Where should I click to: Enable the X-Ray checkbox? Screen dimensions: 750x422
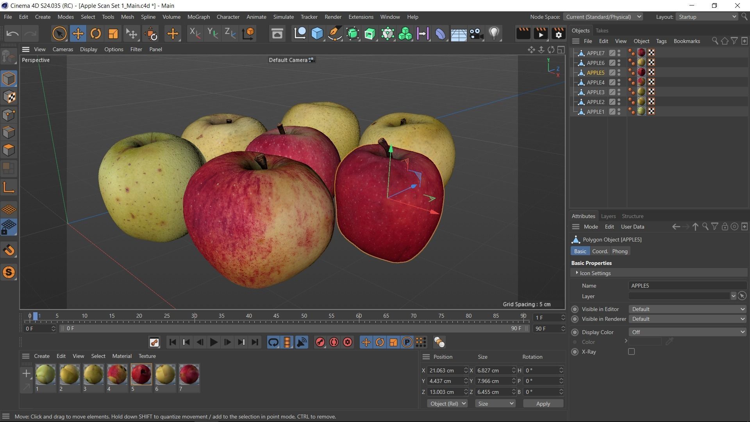(631, 352)
